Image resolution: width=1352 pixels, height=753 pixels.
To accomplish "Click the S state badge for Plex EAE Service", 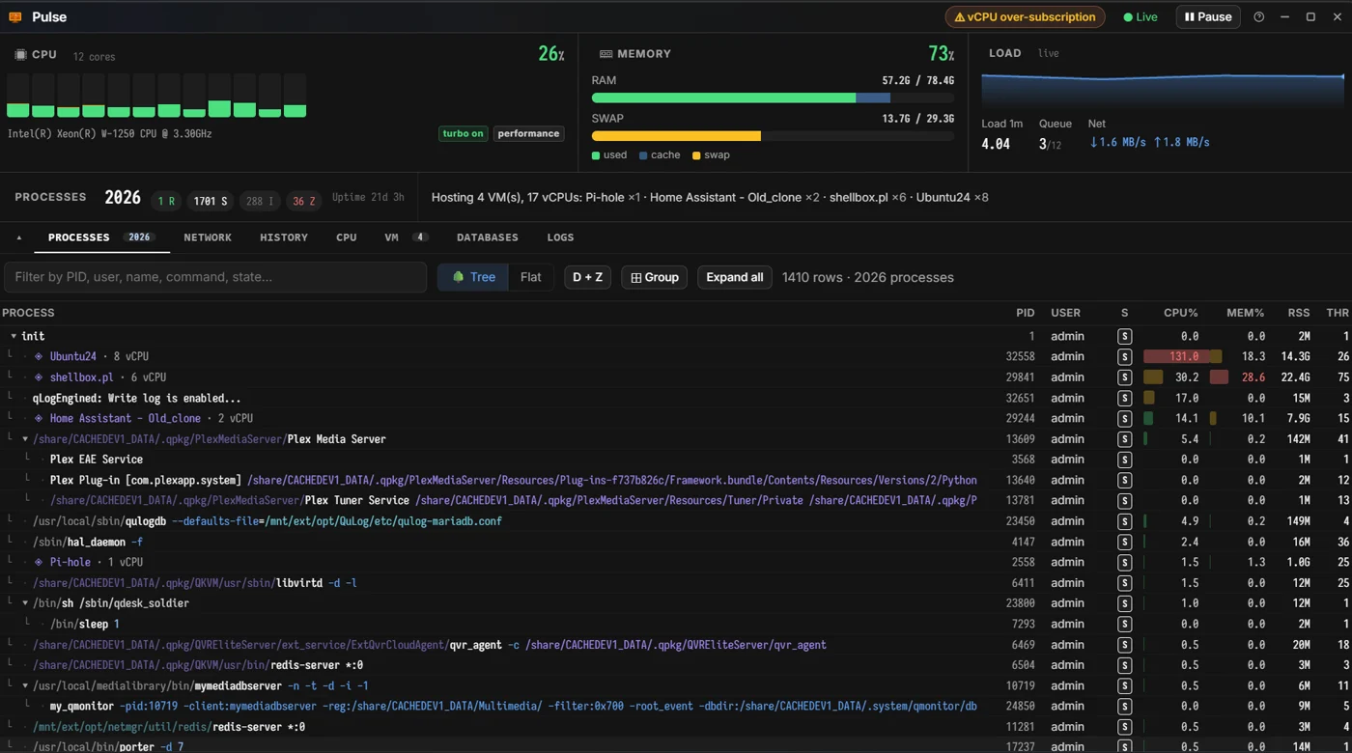I will coord(1124,460).
